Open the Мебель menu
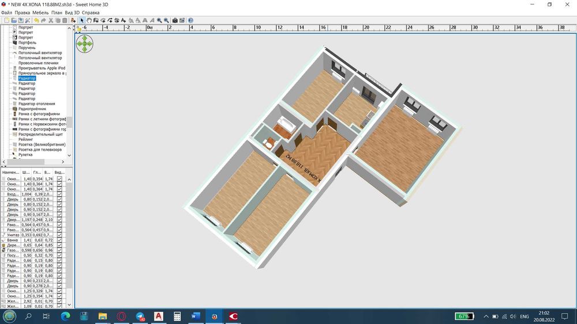 point(40,12)
